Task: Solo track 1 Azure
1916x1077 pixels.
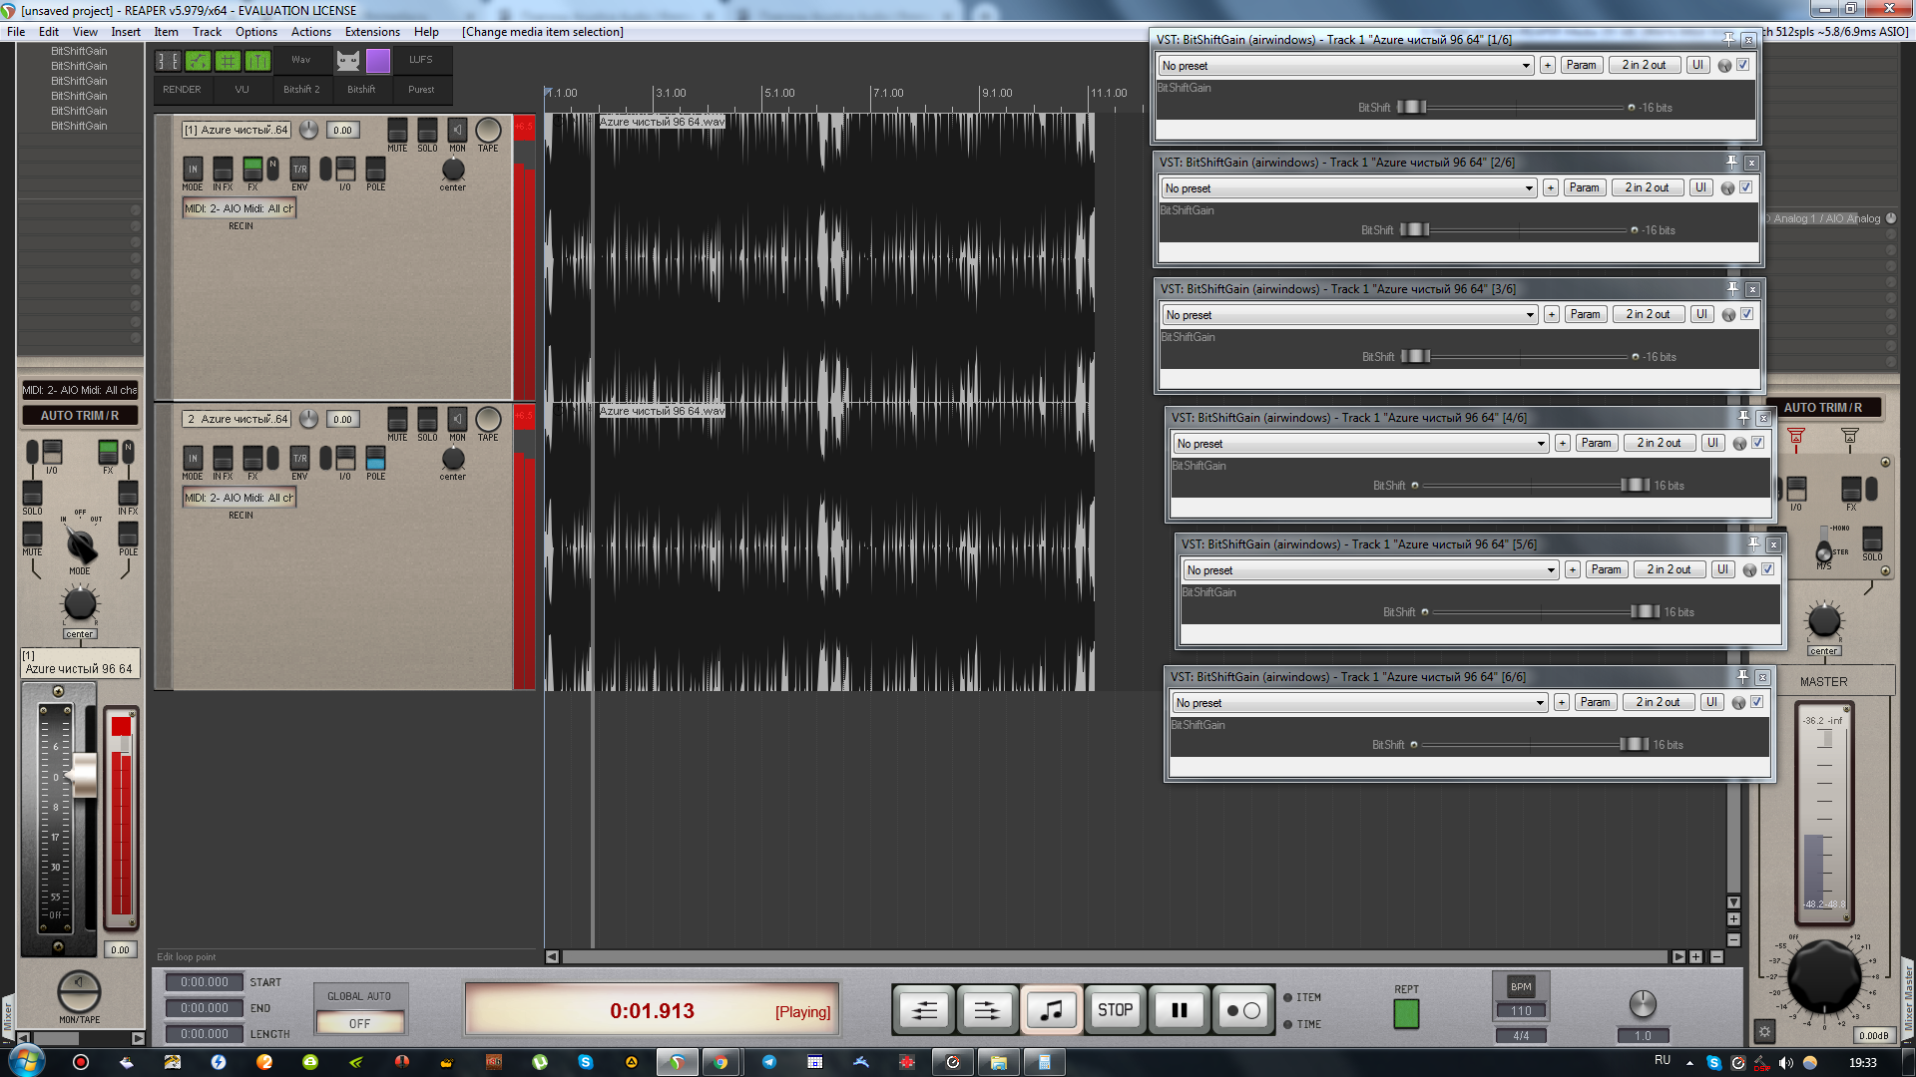Action: pos(427,131)
